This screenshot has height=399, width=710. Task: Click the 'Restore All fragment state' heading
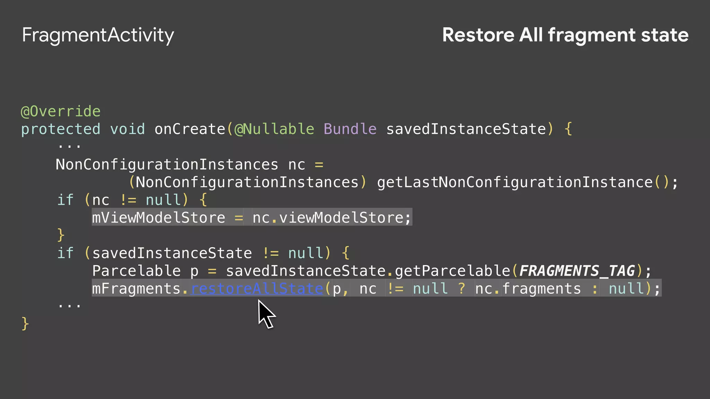(x=565, y=35)
